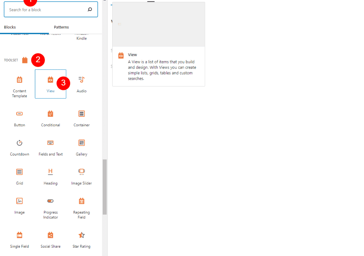
Task: Click the Amazon Kindle embed block
Action: [82, 37]
